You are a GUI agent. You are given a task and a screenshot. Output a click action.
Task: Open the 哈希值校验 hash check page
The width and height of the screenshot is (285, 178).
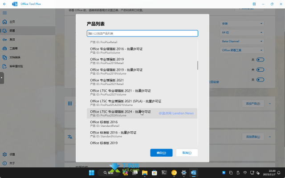tap(28, 66)
